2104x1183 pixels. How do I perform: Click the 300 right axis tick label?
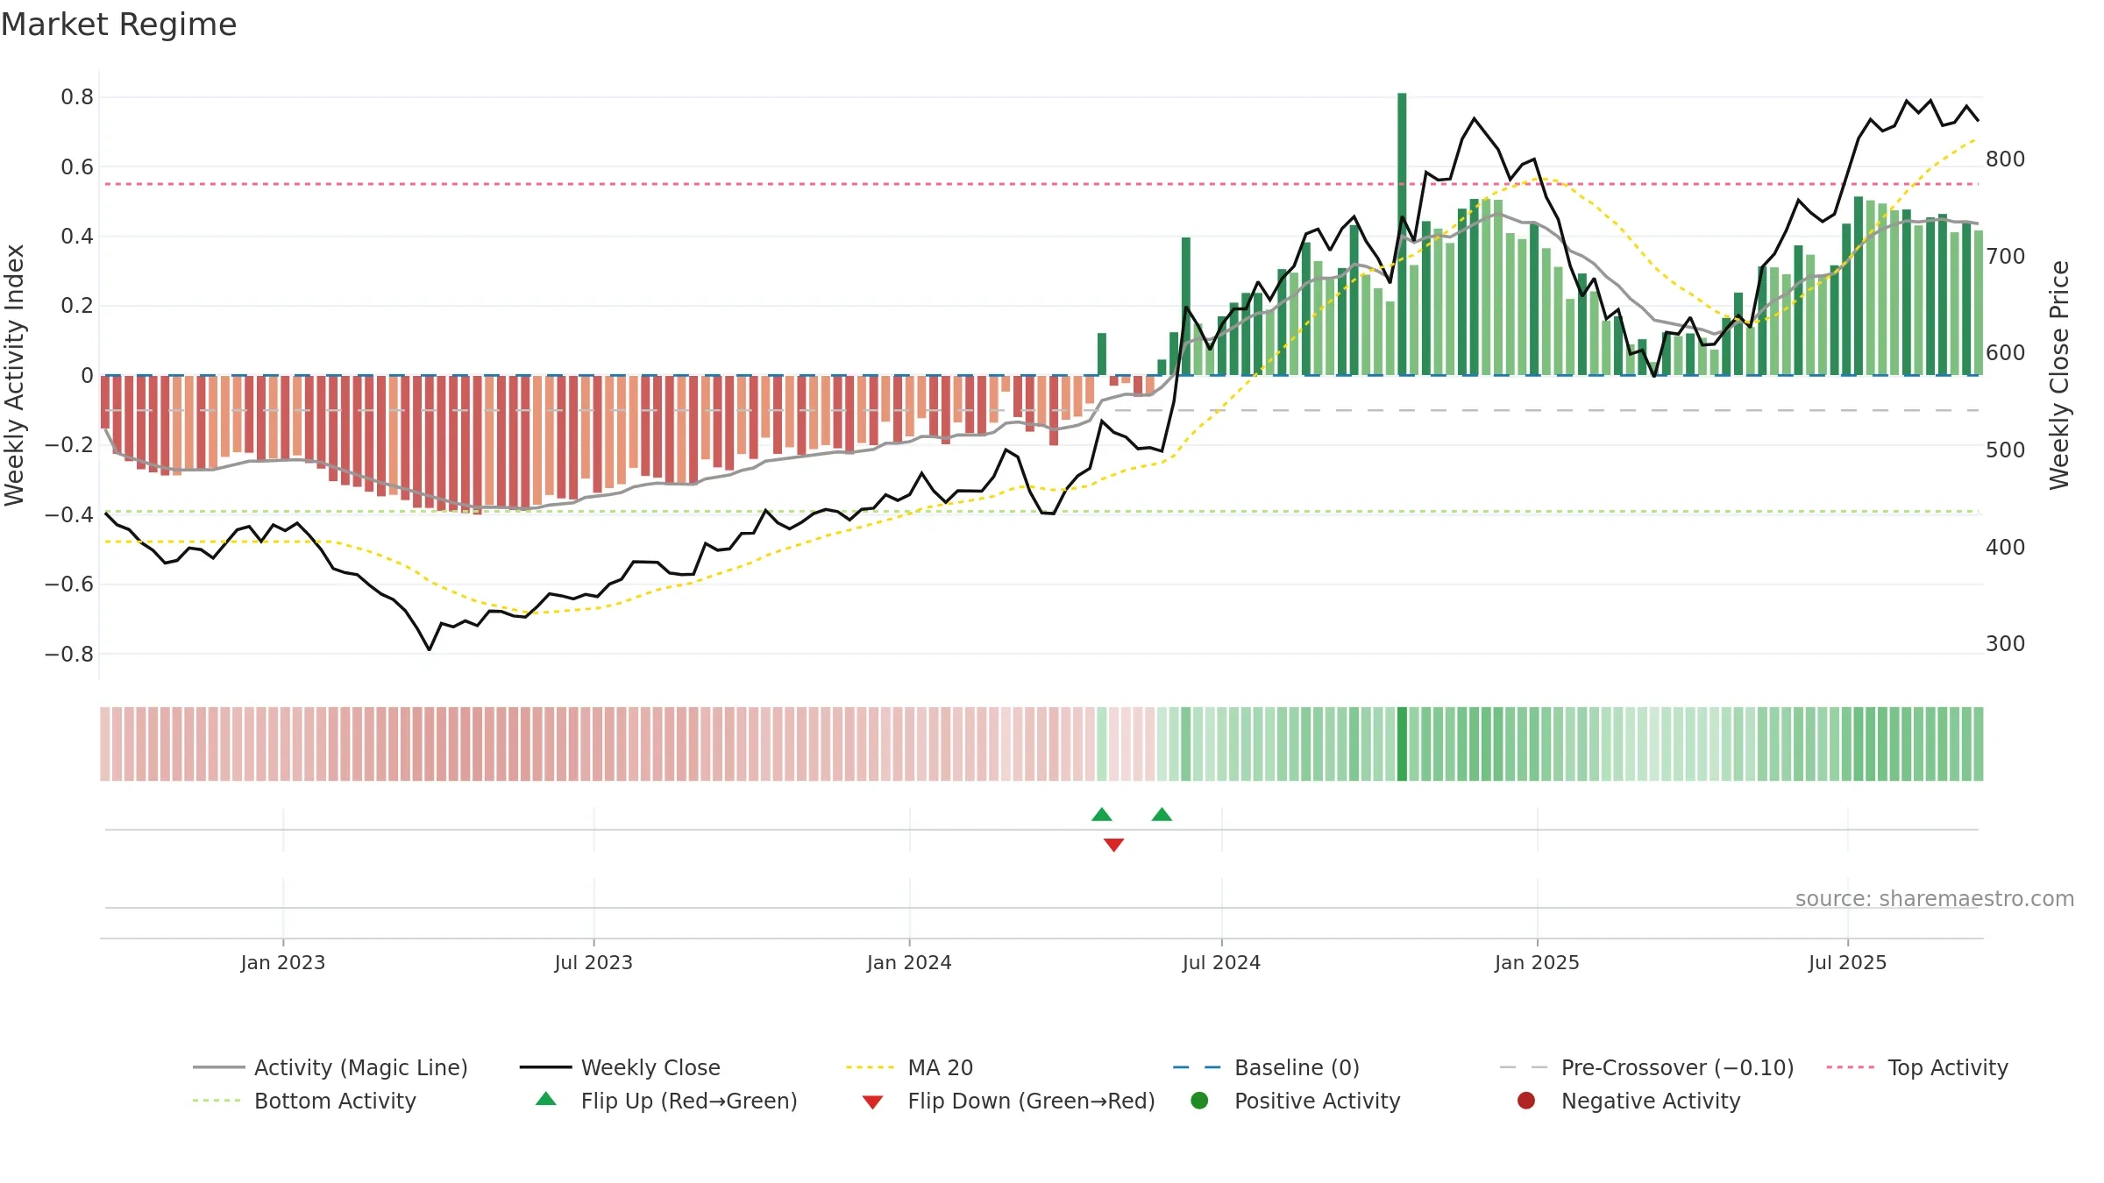point(2006,644)
